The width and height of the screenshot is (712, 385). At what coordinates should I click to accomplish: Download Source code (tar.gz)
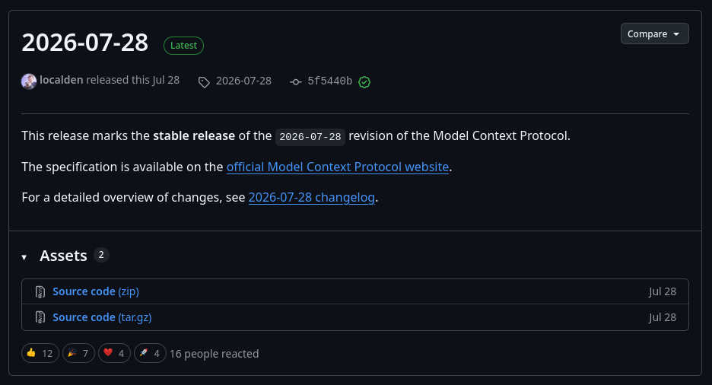tap(102, 317)
